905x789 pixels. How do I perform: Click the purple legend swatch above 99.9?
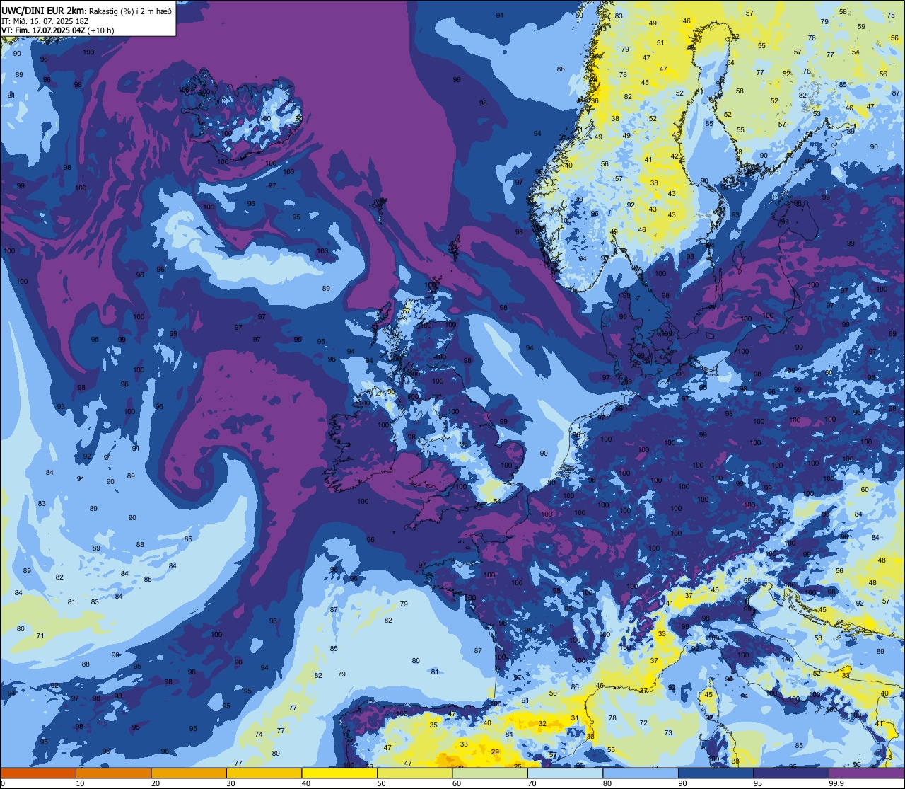coord(867,773)
